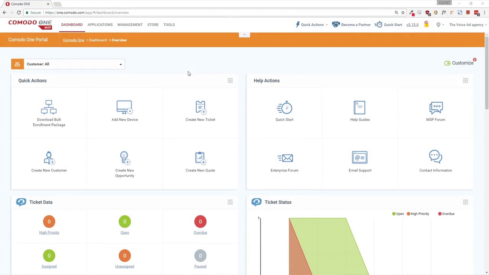The height and width of the screenshot is (275, 489).
Task: Click grid icon of Ticket Data panel
Action: coord(230,202)
